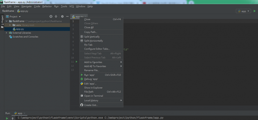258x120 pixels.
Task: Choose Close All in context menu
Action: tap(101, 27)
